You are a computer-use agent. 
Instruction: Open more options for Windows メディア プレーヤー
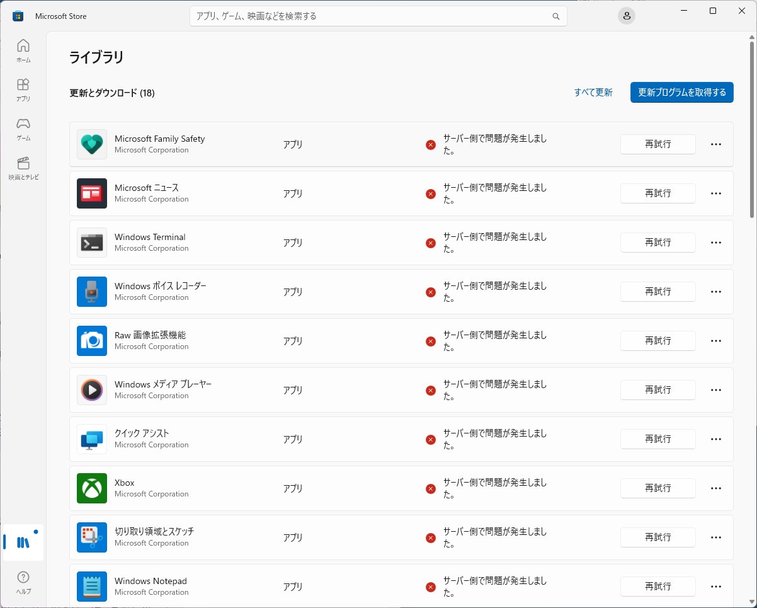[x=715, y=390]
